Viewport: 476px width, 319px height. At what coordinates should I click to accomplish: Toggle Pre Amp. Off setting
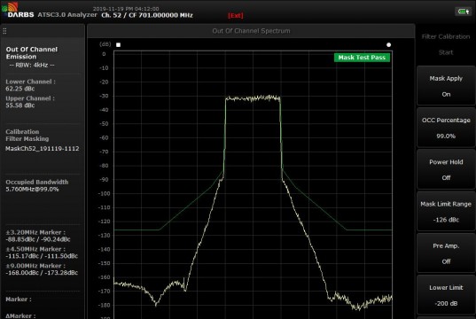coord(446,253)
